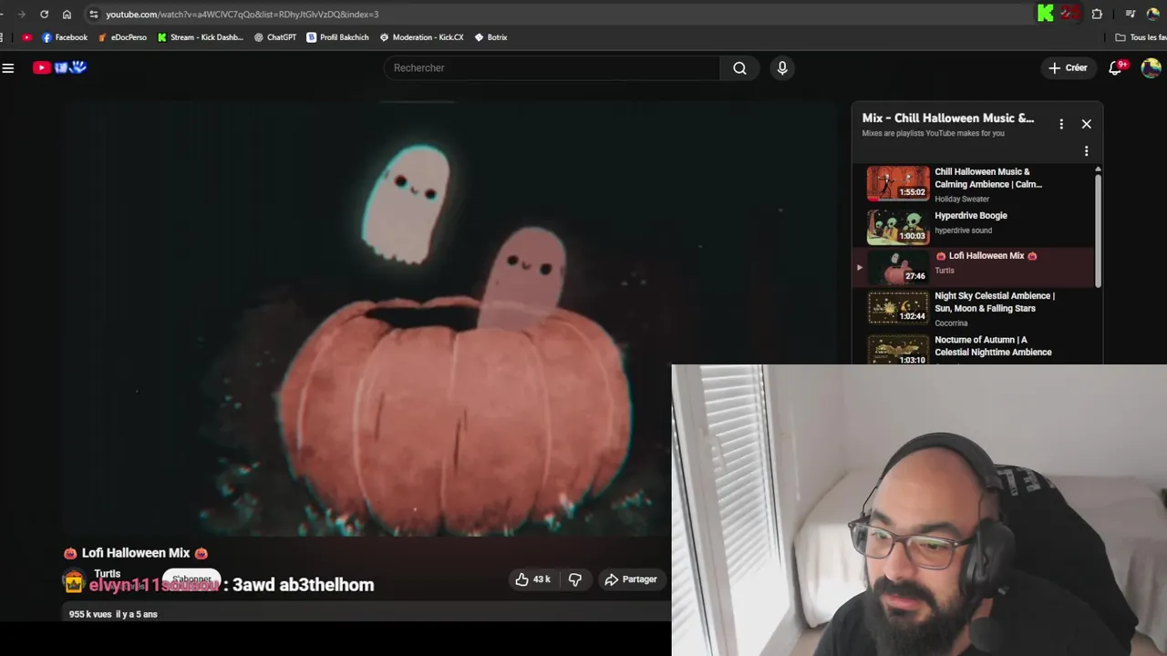1167x656 pixels.
Task: Play Hyperdrive Boogie from playlist
Action: point(971,216)
